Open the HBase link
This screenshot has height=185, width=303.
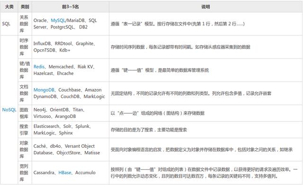(65, 172)
